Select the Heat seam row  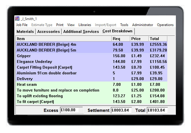click(x=63, y=84)
